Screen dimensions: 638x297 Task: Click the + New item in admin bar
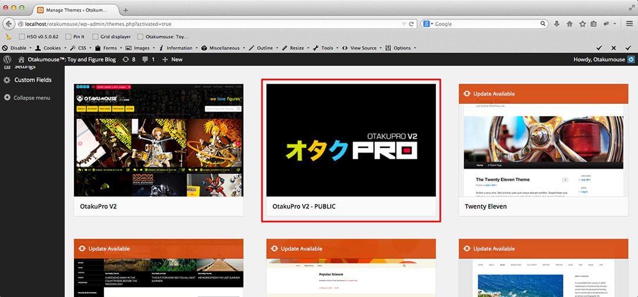172,59
